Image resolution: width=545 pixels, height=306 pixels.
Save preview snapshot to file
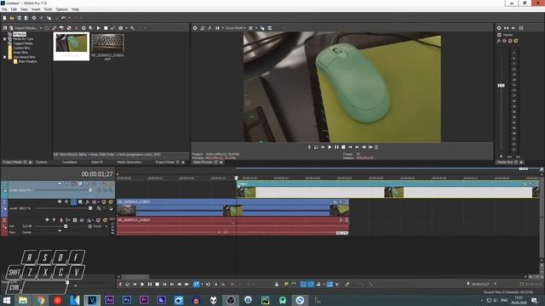click(270, 28)
